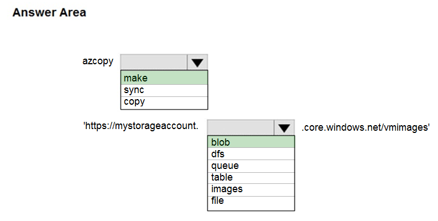Select the sync option
The width and height of the screenshot is (438, 221).
pyautogui.click(x=164, y=90)
